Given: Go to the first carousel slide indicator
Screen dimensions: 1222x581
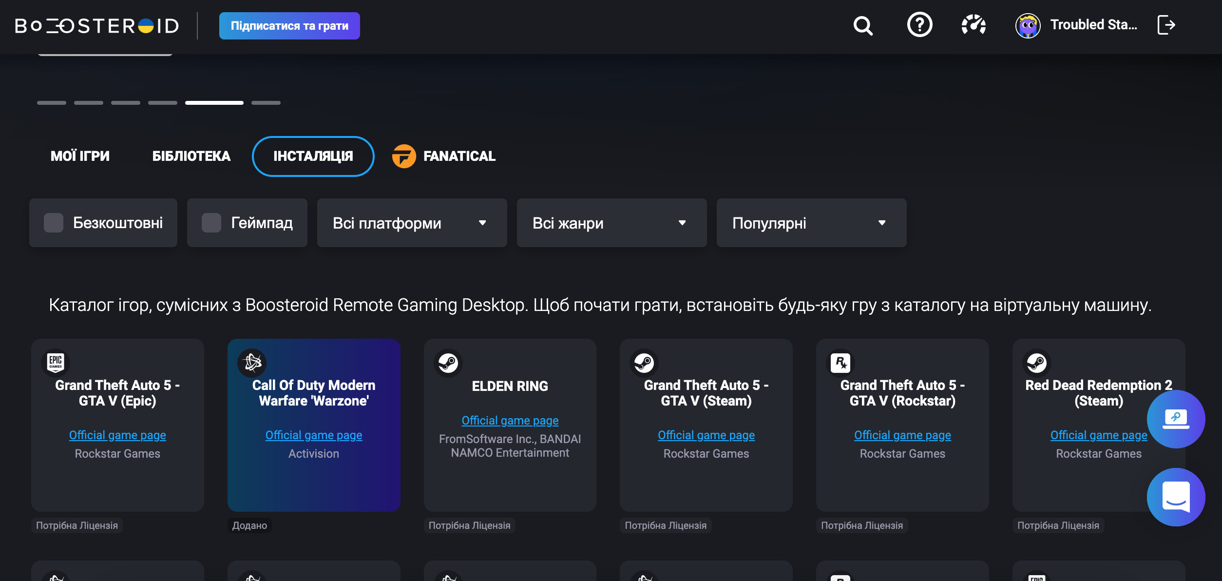Looking at the screenshot, I should pyautogui.click(x=52, y=103).
